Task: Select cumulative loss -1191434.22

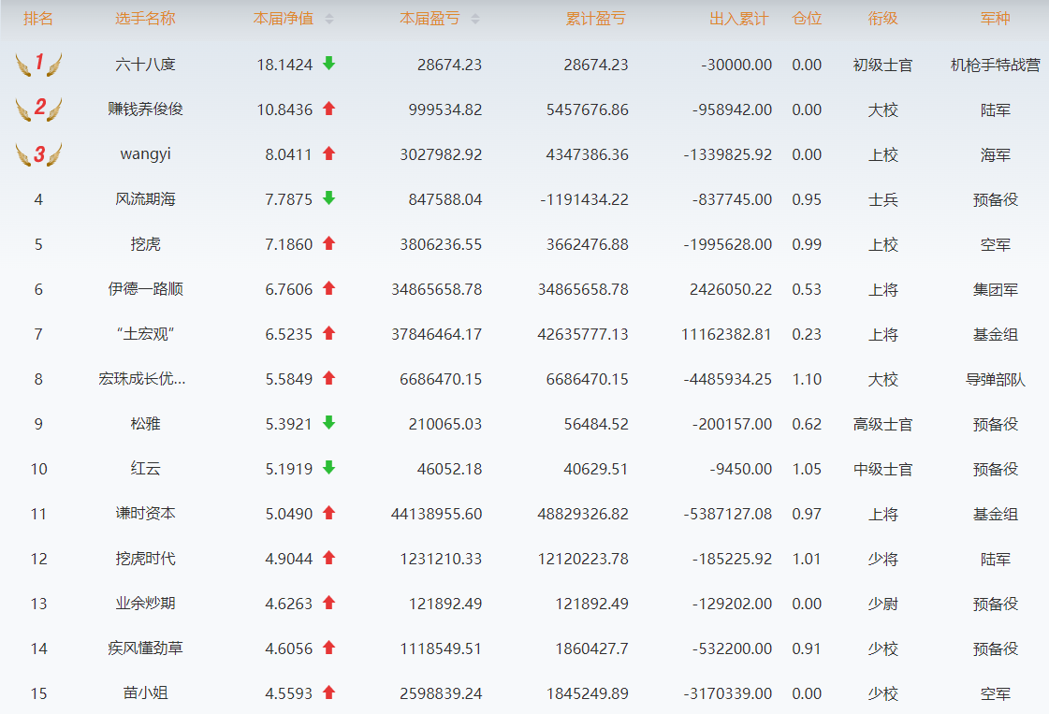Action: tap(584, 199)
